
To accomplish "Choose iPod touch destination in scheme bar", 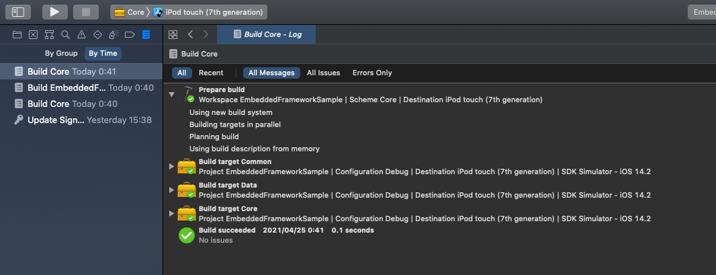I will [209, 12].
